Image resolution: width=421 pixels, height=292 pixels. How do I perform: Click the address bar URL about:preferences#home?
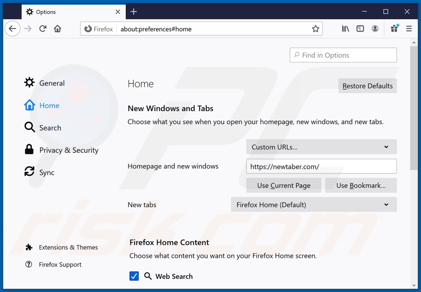pyautogui.click(x=156, y=29)
